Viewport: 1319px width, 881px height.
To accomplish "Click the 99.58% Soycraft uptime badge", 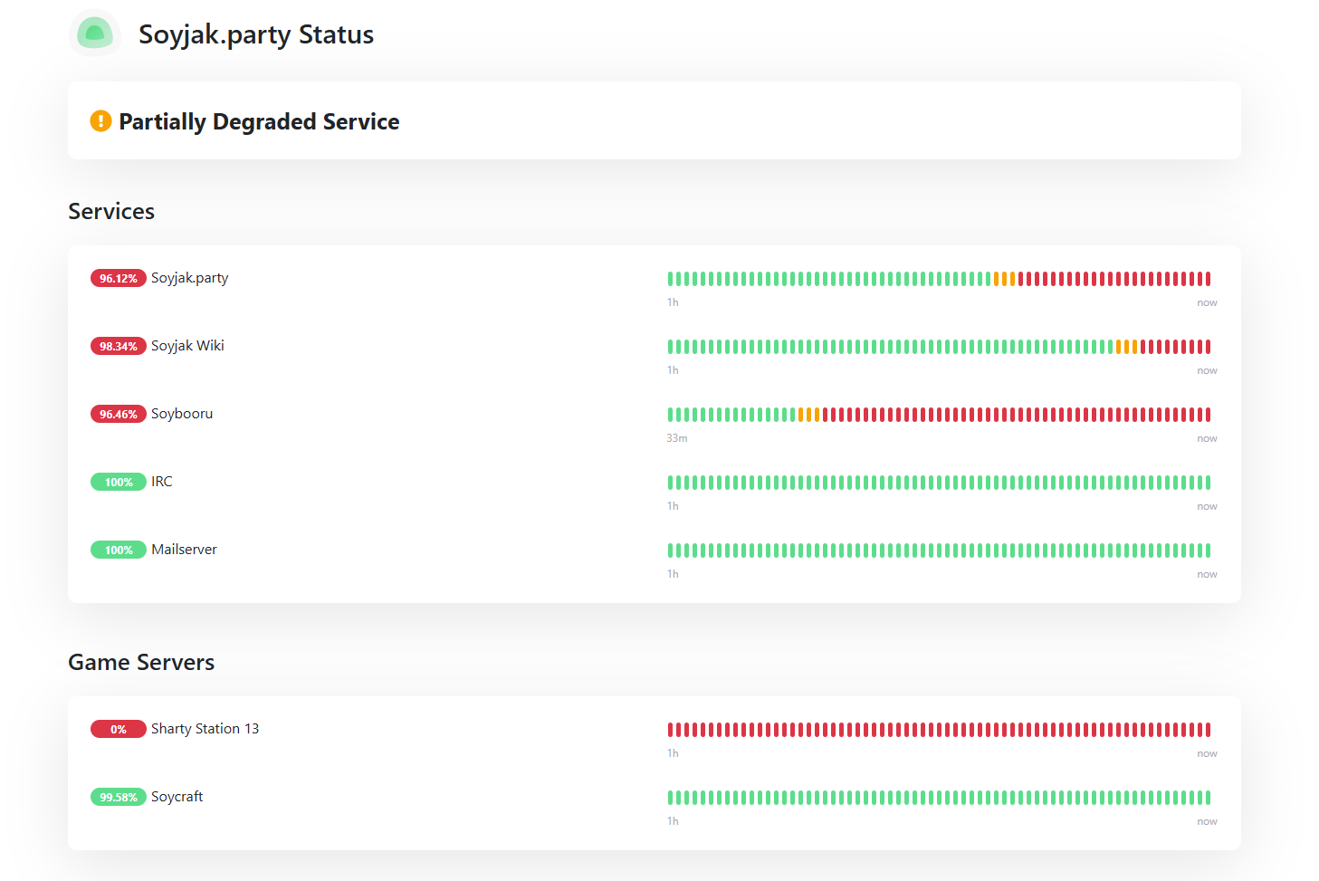I will tap(118, 797).
